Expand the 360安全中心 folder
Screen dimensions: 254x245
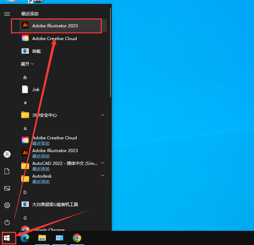(x=103, y=115)
